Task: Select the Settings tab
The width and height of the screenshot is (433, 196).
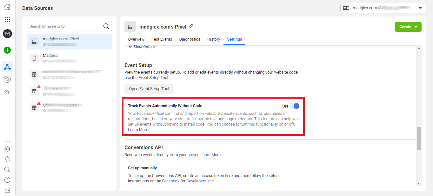Action: tap(235, 39)
